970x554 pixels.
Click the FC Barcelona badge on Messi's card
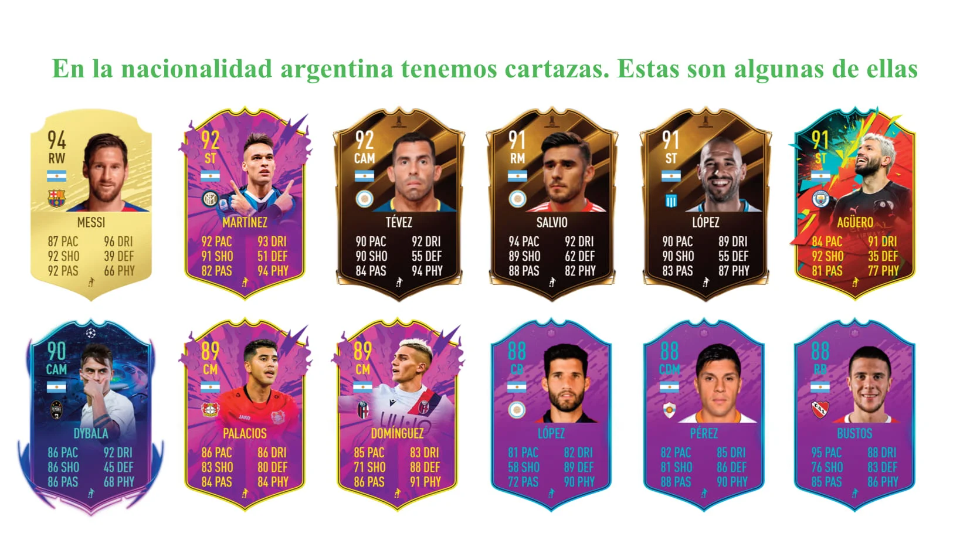(x=56, y=198)
